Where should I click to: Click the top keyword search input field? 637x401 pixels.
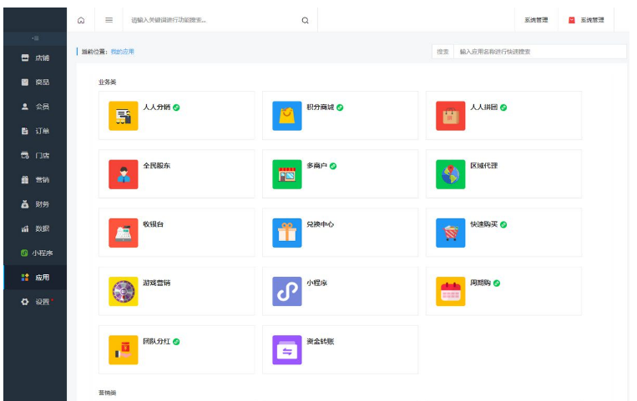click(213, 20)
